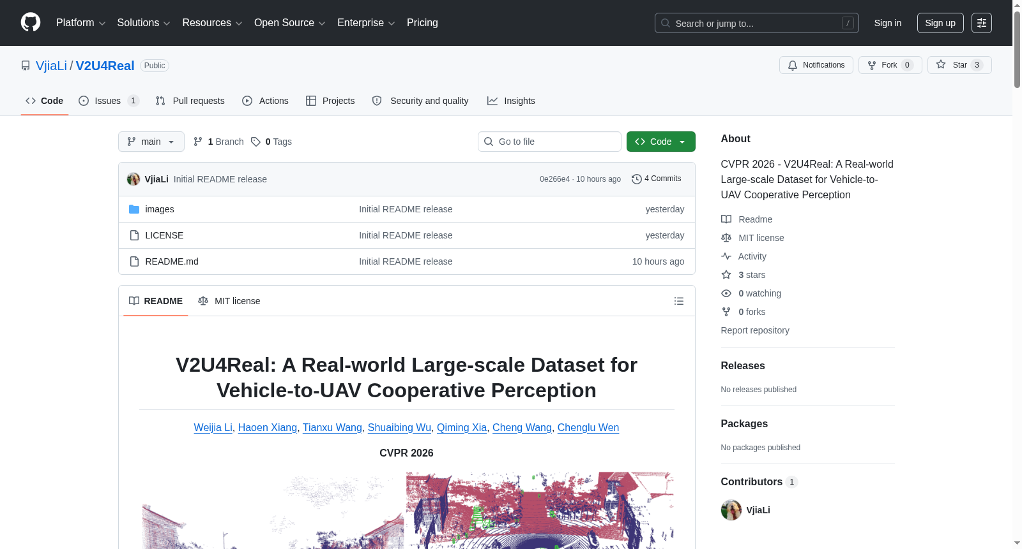Viewport: 1022px width, 549px height.
Task: Open Chenglu Wen author link
Action: 588,427
